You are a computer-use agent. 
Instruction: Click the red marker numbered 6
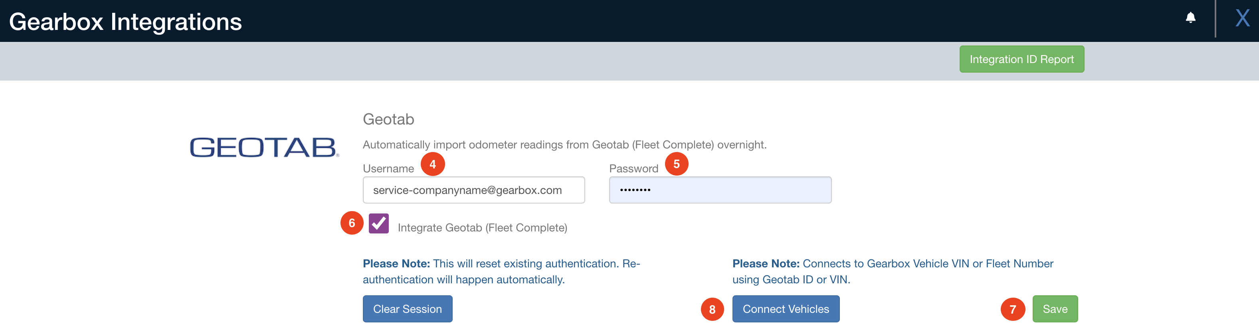[x=351, y=224]
